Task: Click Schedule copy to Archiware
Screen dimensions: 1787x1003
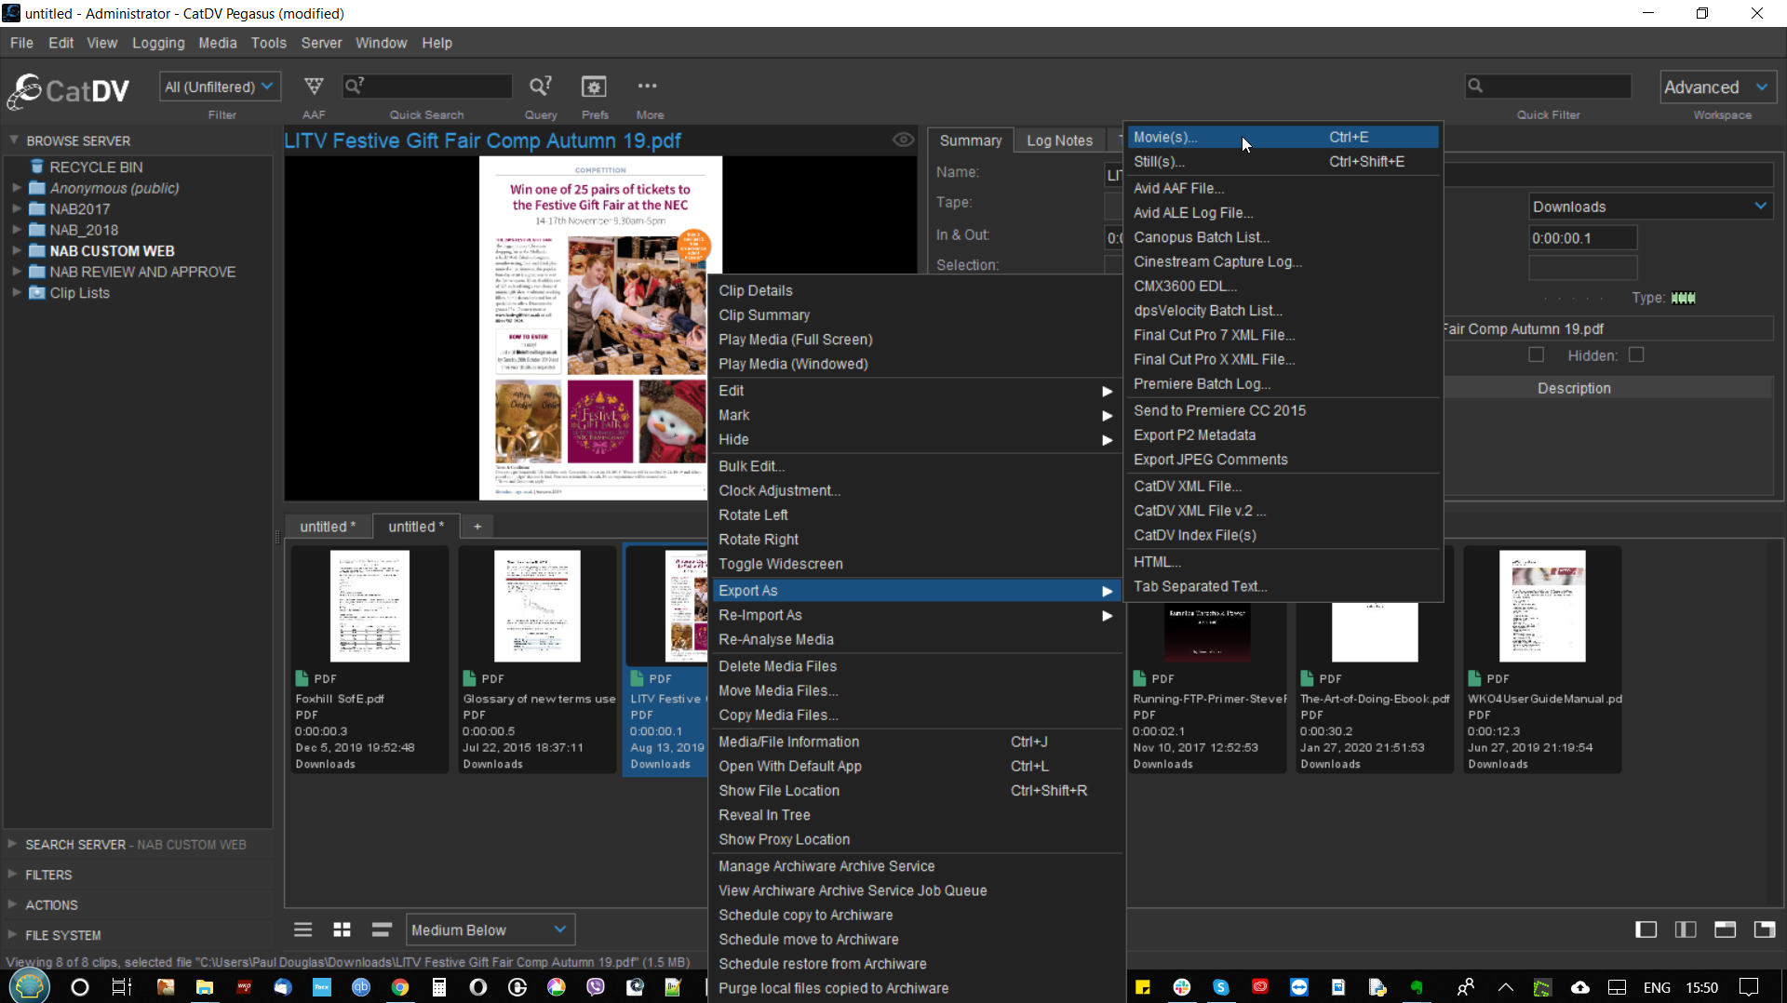Action: point(916,915)
